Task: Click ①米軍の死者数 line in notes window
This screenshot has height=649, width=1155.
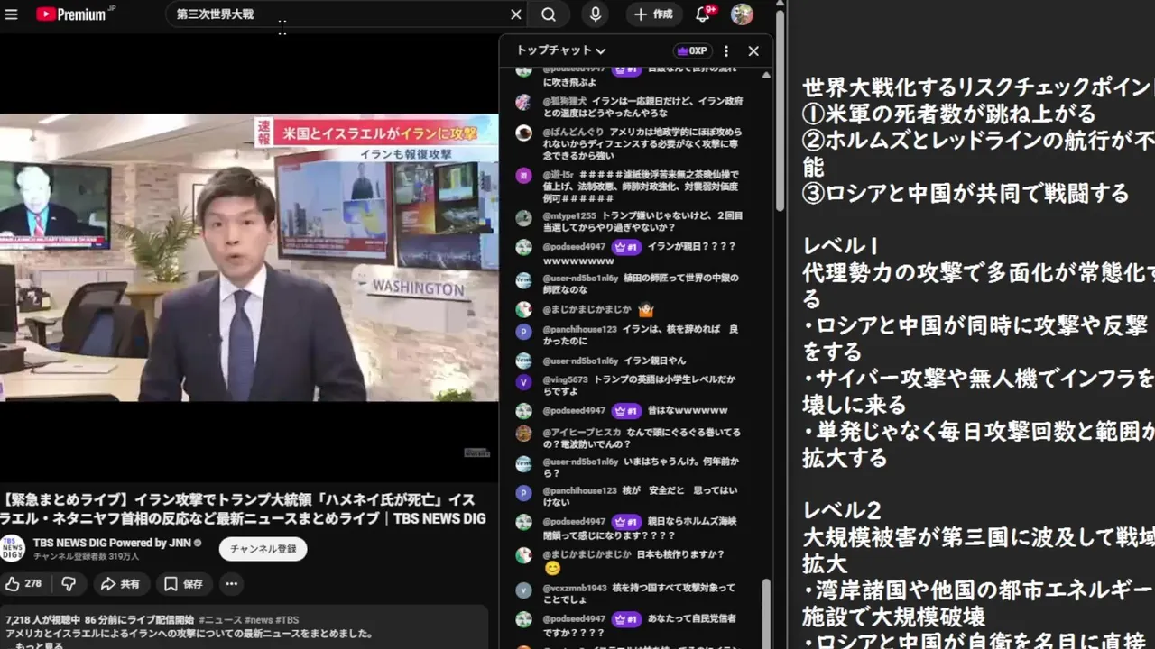Action: (949, 114)
